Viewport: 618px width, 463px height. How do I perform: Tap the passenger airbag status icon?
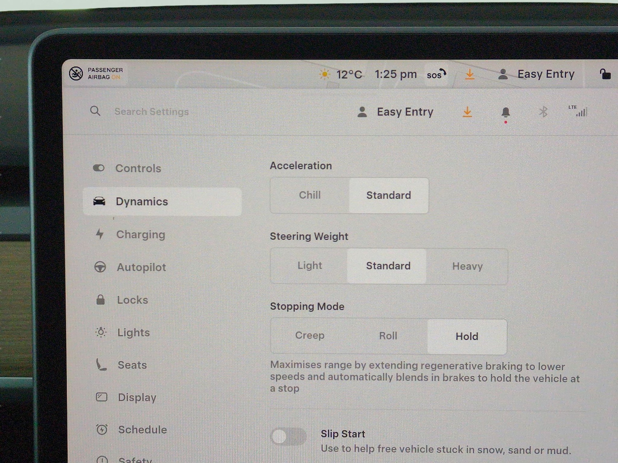pos(76,74)
